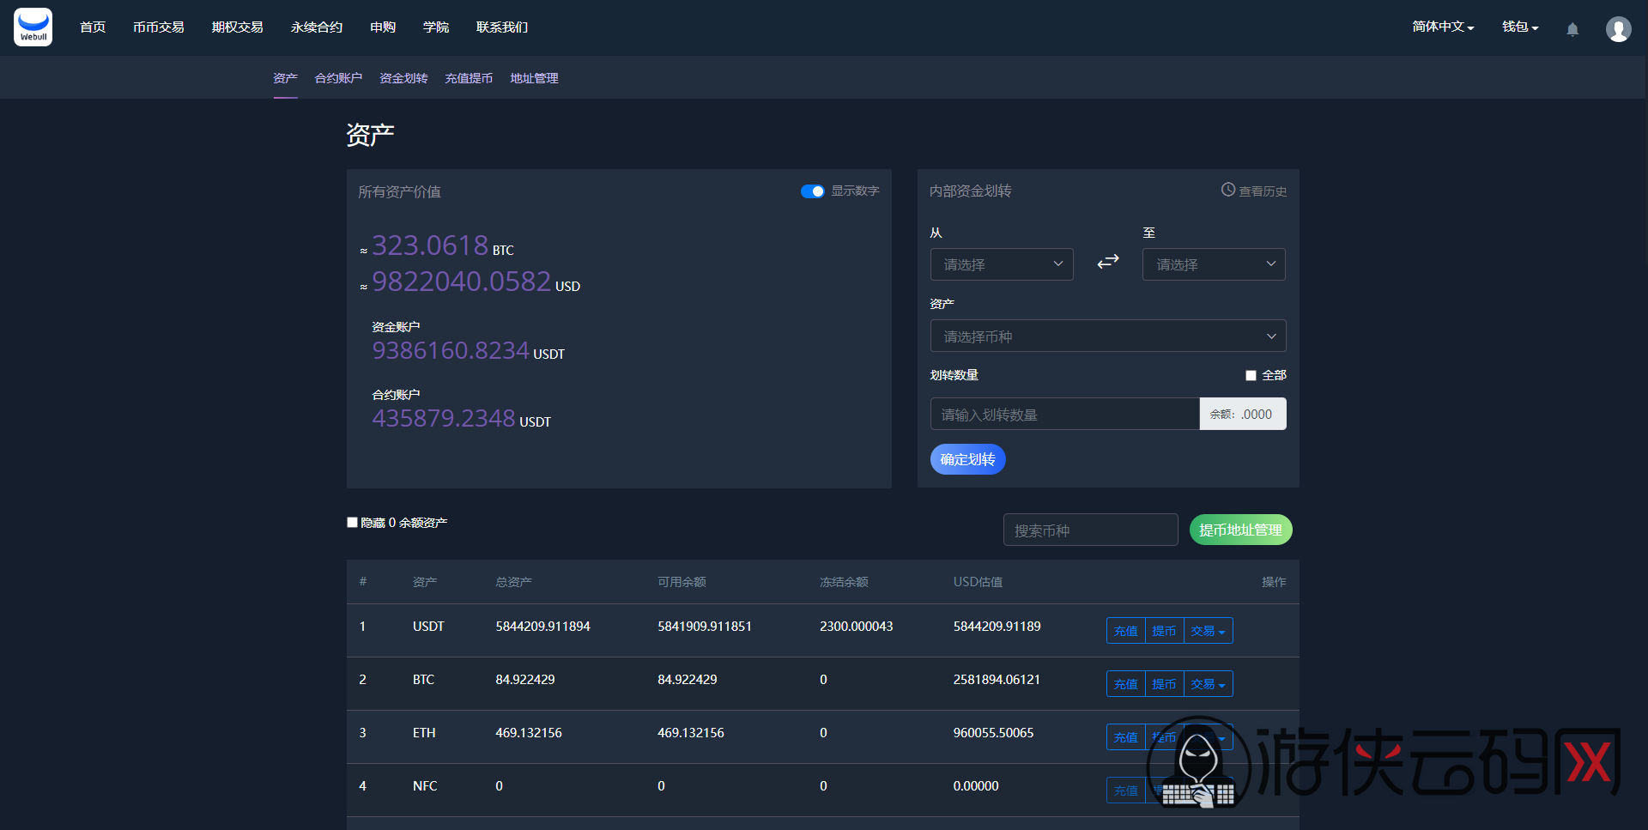Open the 简体中文 language menu

coord(1443,27)
